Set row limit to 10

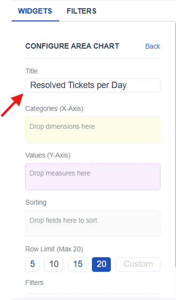point(54,265)
